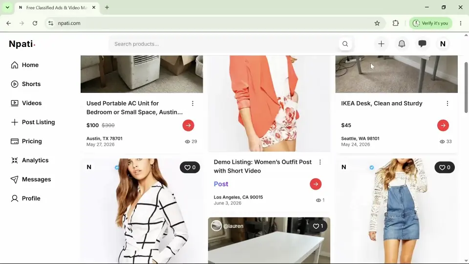Open the tab search dropdown arrow
Viewport: 469px width, 264px height.
click(x=7, y=7)
